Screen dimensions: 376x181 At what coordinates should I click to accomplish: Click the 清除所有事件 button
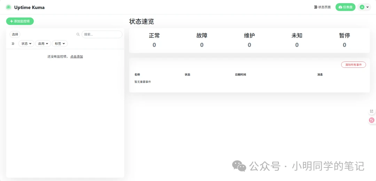point(353,65)
